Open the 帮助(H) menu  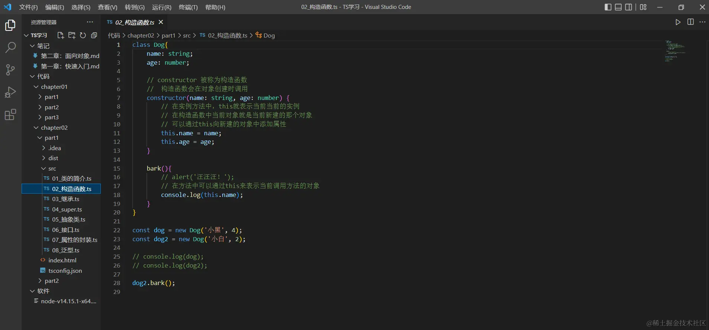[x=215, y=7]
